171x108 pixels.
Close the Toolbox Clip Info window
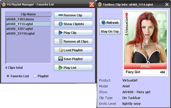(167, 4)
